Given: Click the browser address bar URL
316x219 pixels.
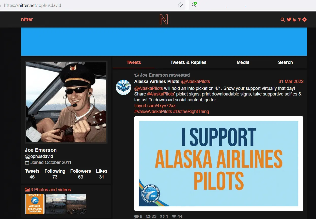Looking at the screenshot, I should pos(33,5).
